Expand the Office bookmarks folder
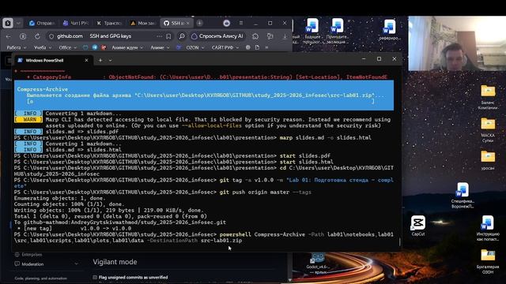Image resolution: width=506 pixels, height=284 pixels. pyautogui.click(x=67, y=47)
